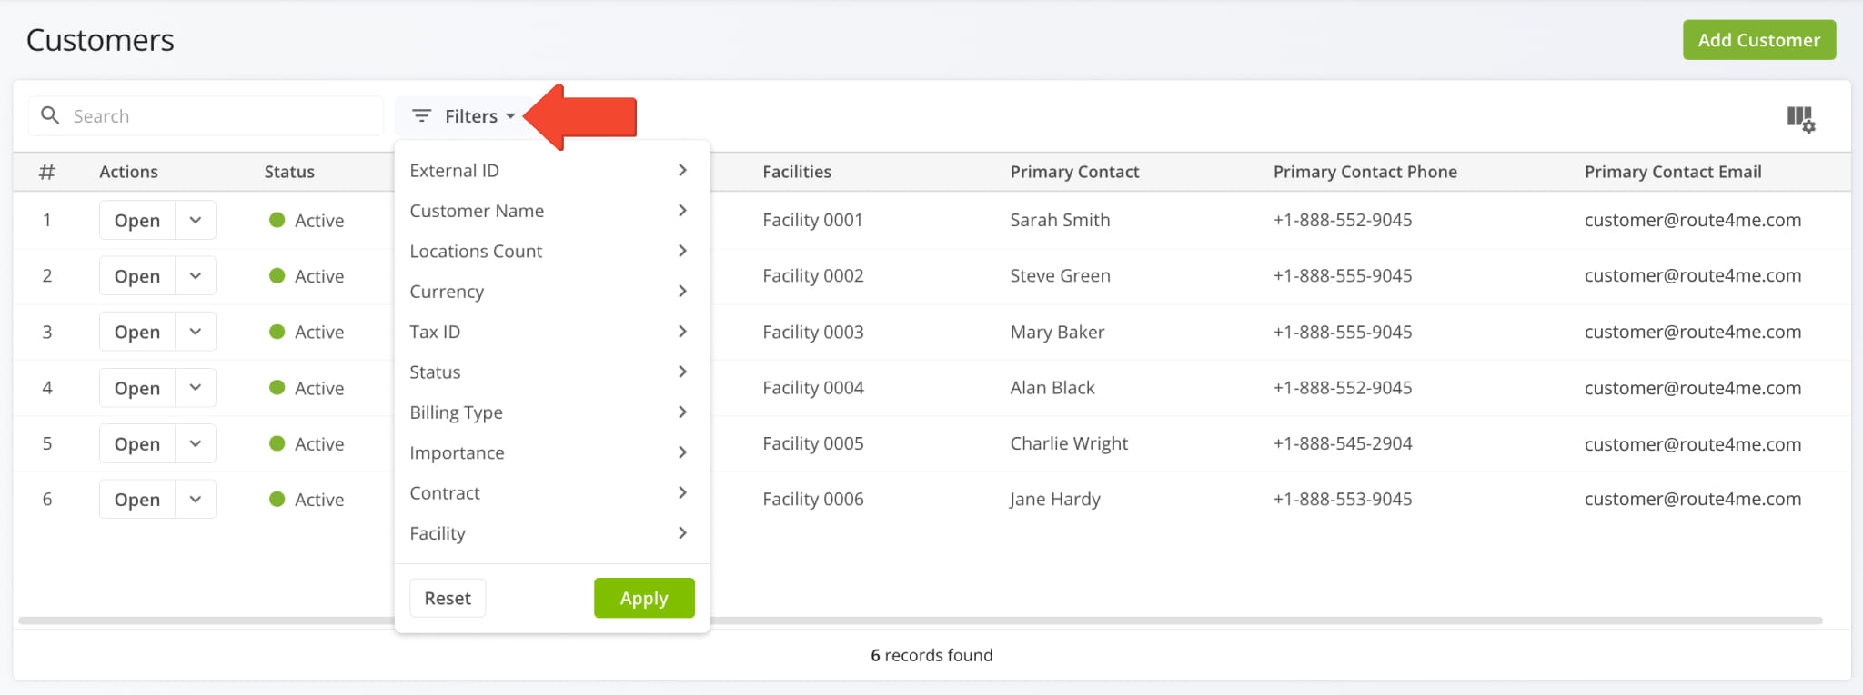This screenshot has width=1863, height=695.
Task: Apply the selected filters
Action: point(644,598)
